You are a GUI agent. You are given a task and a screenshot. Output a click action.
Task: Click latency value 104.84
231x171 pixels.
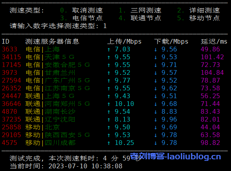tap(212, 72)
